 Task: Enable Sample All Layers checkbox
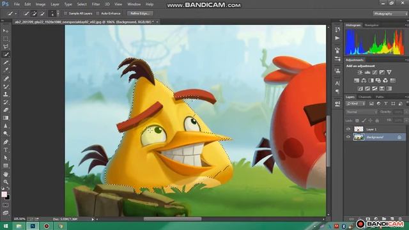point(65,13)
